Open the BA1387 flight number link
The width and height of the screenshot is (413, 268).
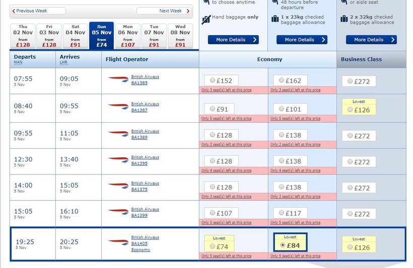[140, 110]
